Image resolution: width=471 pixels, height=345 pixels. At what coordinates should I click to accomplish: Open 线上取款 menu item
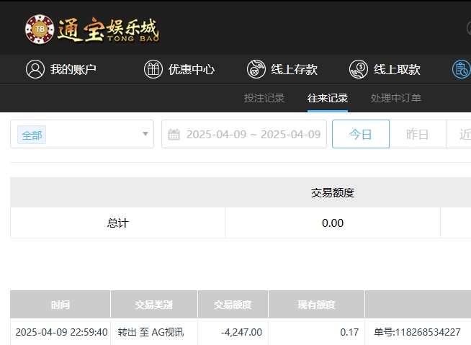[x=385, y=69]
